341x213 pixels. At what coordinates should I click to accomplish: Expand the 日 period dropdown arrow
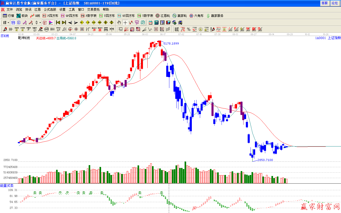coord(8,23)
